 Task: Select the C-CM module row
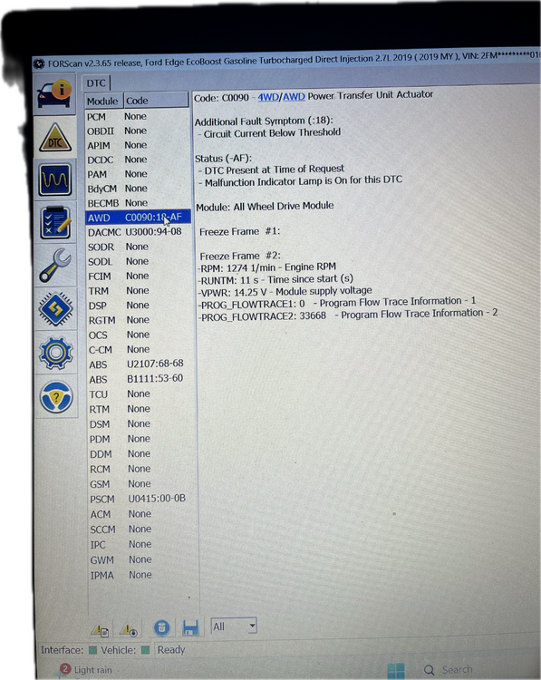[x=139, y=350]
